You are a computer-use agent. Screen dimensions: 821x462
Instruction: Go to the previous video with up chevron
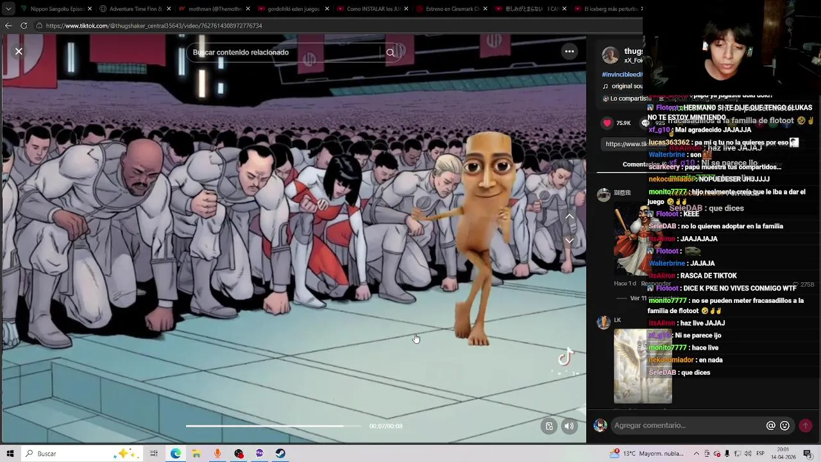[570, 217]
